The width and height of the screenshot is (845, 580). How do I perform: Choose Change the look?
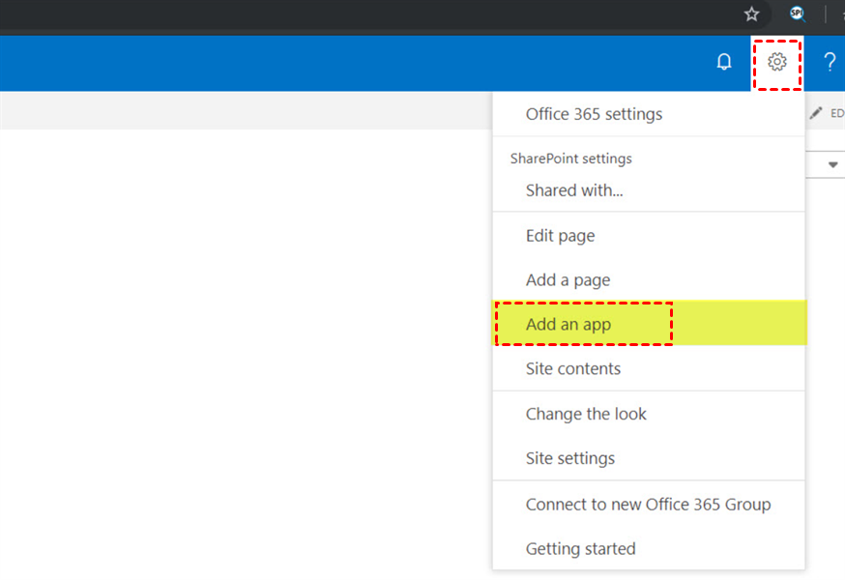coord(586,414)
